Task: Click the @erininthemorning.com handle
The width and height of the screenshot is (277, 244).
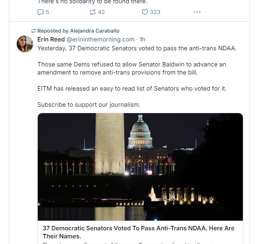Action: coord(100,39)
